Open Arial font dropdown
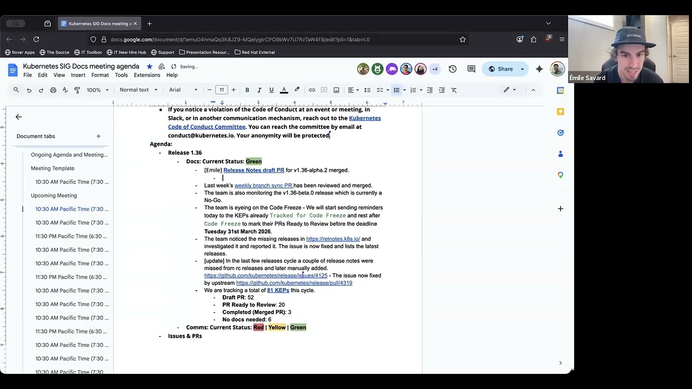This screenshot has width=692, height=389. coord(183,90)
